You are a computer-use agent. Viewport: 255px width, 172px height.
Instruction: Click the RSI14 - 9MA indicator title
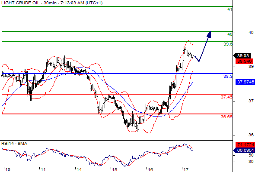14,144
